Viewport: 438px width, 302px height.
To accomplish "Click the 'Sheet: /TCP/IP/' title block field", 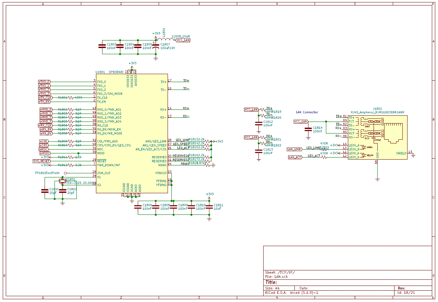I will pyautogui.click(x=280, y=272).
